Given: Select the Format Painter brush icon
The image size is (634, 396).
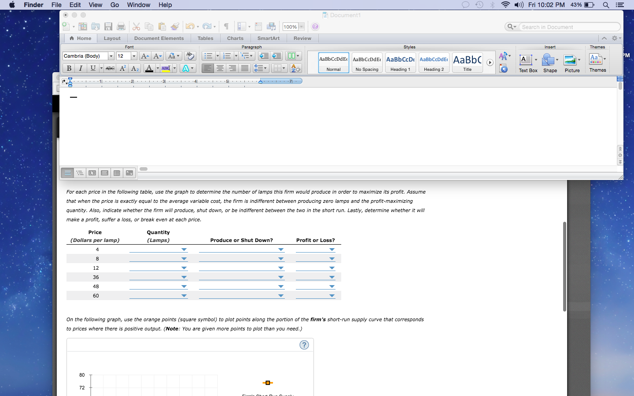Looking at the screenshot, I should pos(175,26).
